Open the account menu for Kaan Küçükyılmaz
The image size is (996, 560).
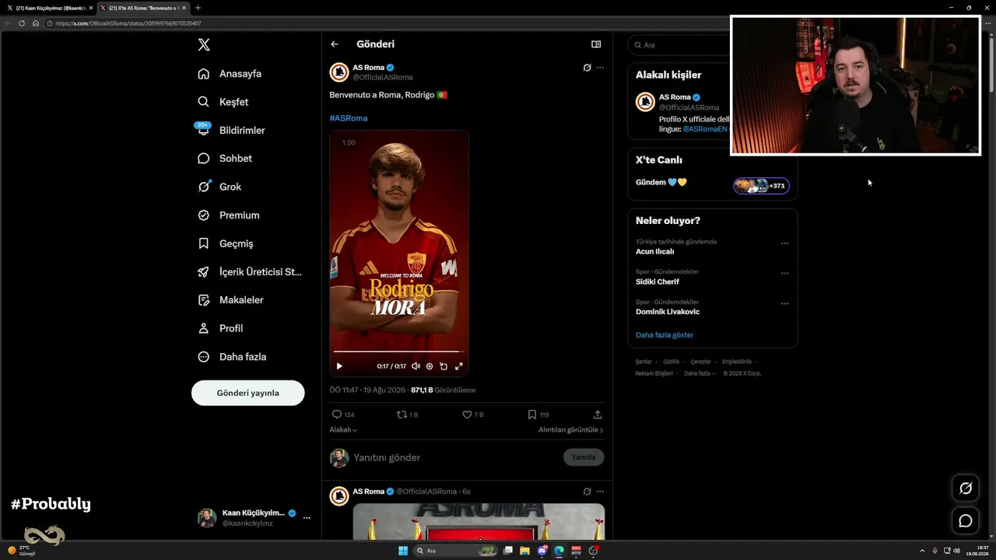coord(254,518)
